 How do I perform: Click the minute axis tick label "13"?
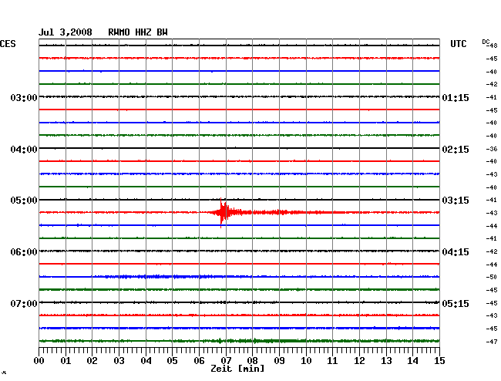click(386, 360)
